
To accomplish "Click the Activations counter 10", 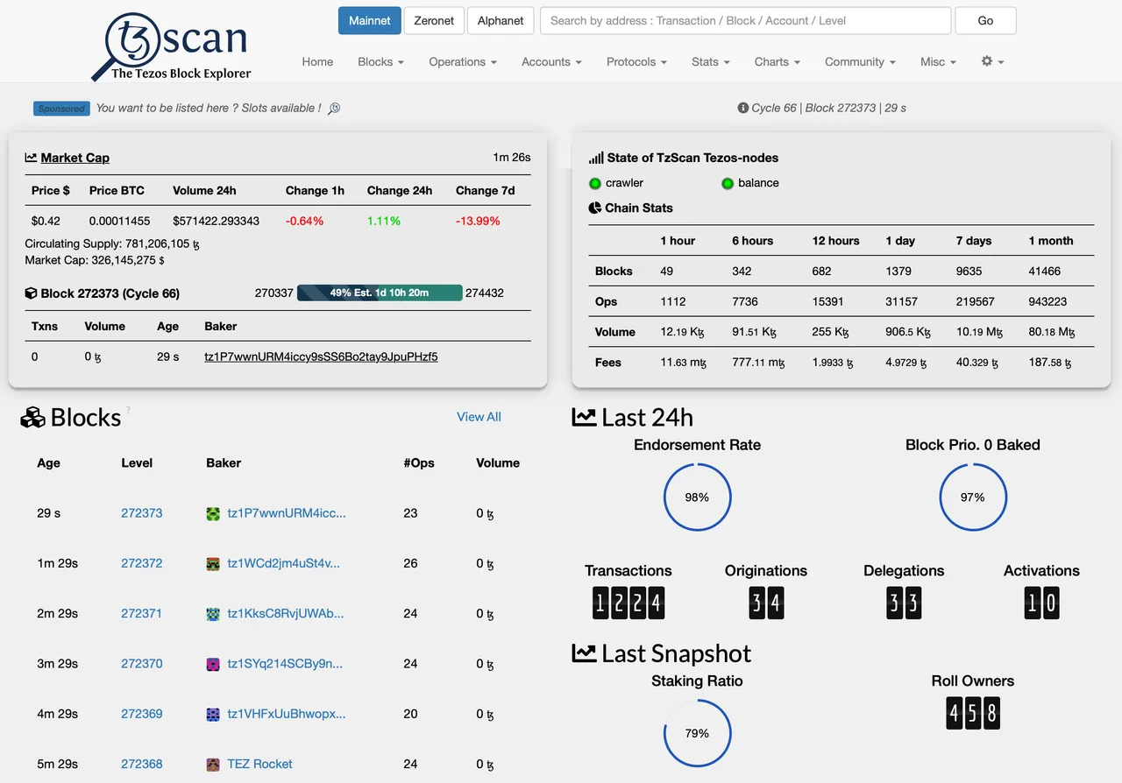I will pos(1041,603).
